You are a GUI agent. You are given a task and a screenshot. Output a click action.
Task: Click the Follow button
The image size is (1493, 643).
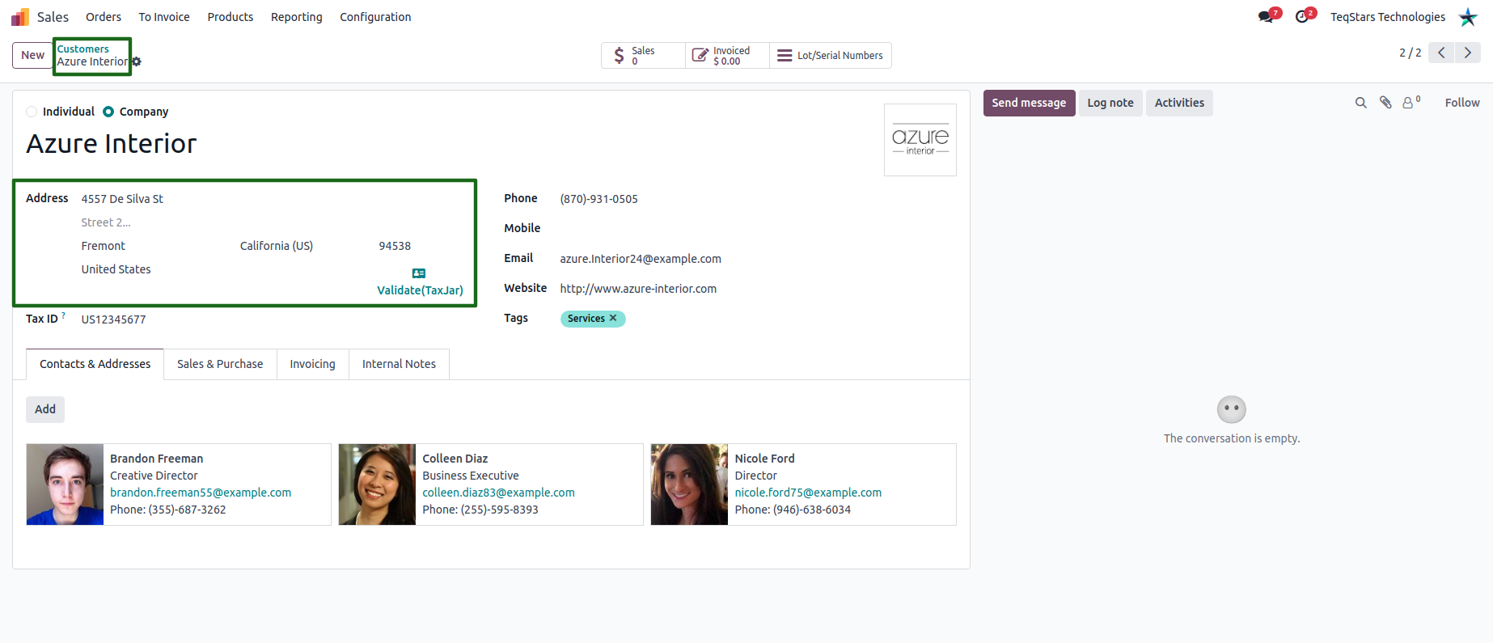pos(1462,103)
